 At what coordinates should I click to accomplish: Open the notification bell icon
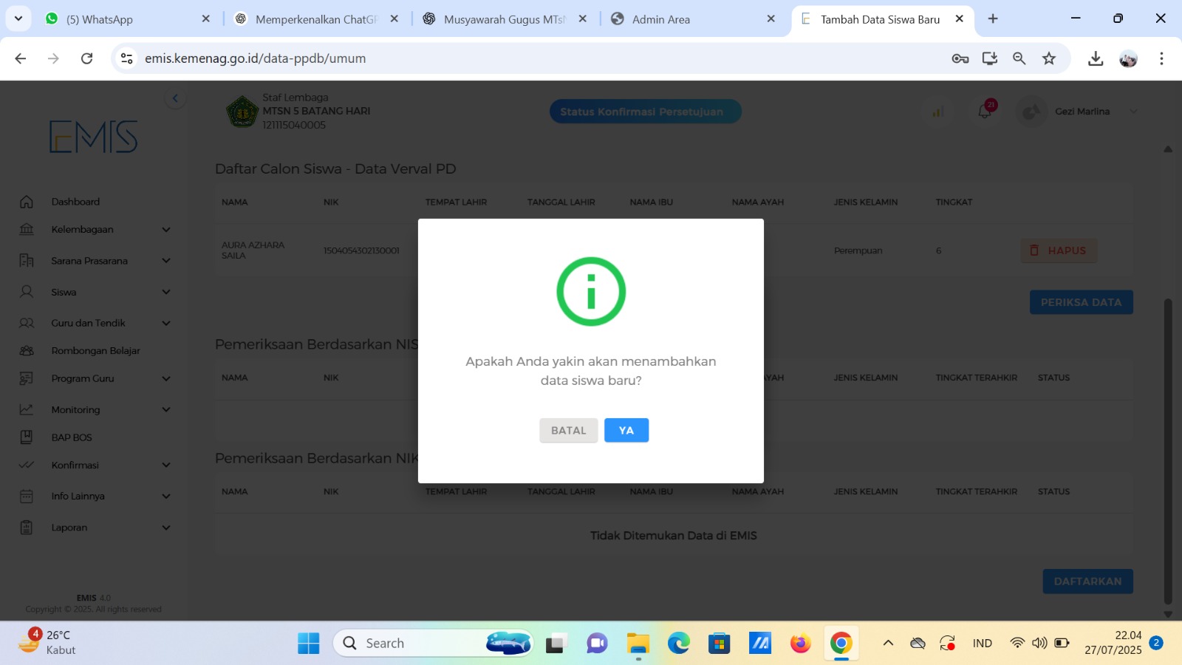pyautogui.click(x=985, y=112)
